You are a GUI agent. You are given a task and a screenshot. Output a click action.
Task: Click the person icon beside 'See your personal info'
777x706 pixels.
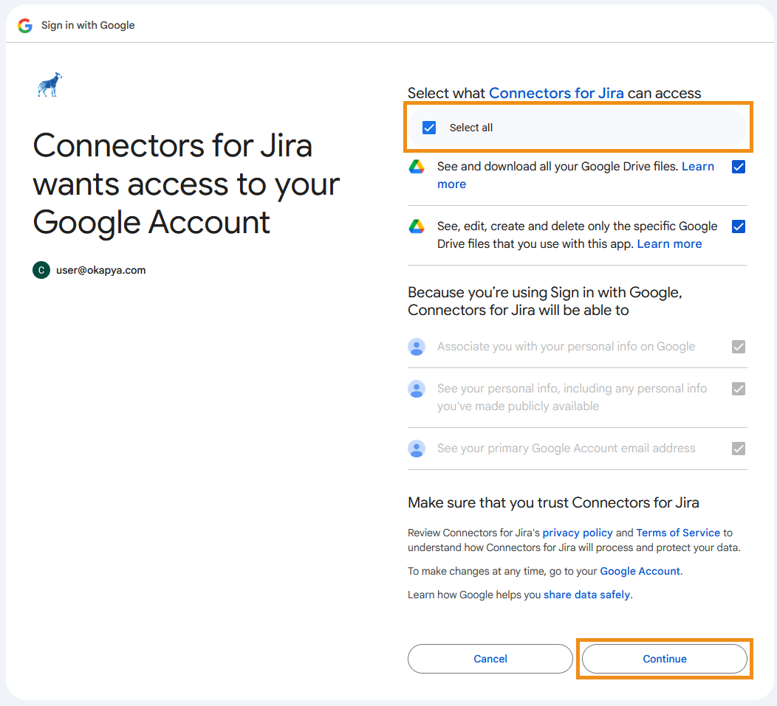[x=417, y=389]
